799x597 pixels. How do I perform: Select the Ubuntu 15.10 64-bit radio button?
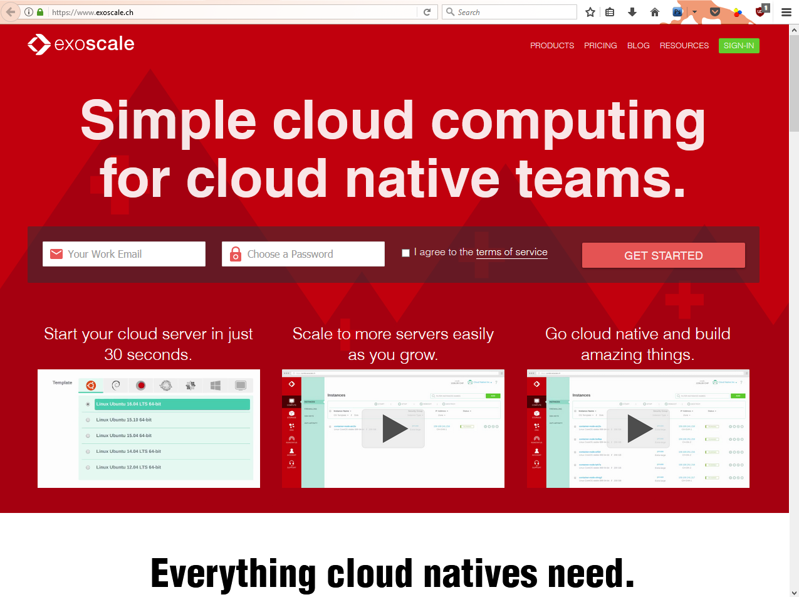click(x=88, y=420)
